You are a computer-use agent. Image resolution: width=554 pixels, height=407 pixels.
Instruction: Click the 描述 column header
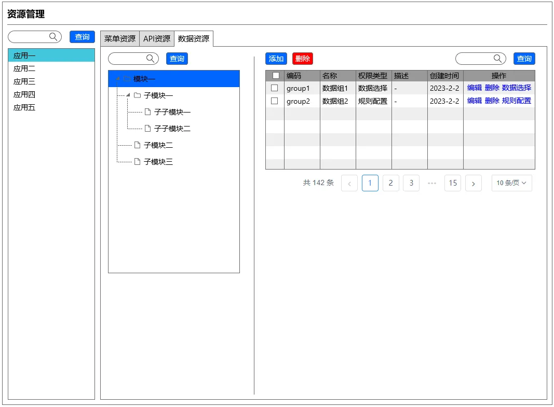pos(410,76)
